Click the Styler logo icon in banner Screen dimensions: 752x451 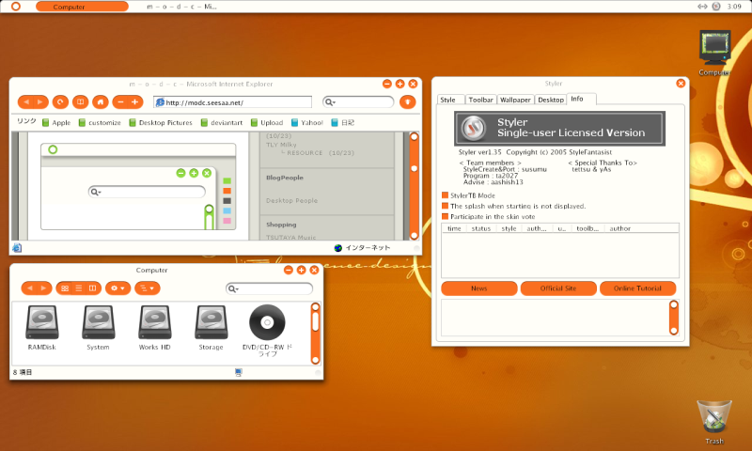pyautogui.click(x=474, y=128)
